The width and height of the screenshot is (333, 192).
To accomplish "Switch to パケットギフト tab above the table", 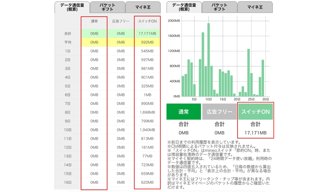I will pyautogui.click(x=107, y=7).
